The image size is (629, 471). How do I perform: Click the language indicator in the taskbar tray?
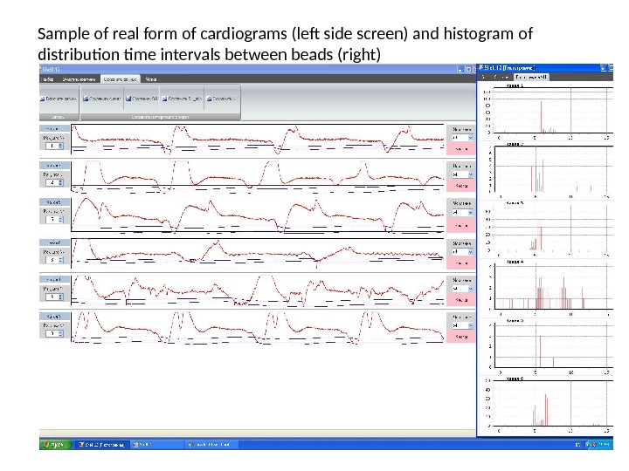(x=577, y=445)
